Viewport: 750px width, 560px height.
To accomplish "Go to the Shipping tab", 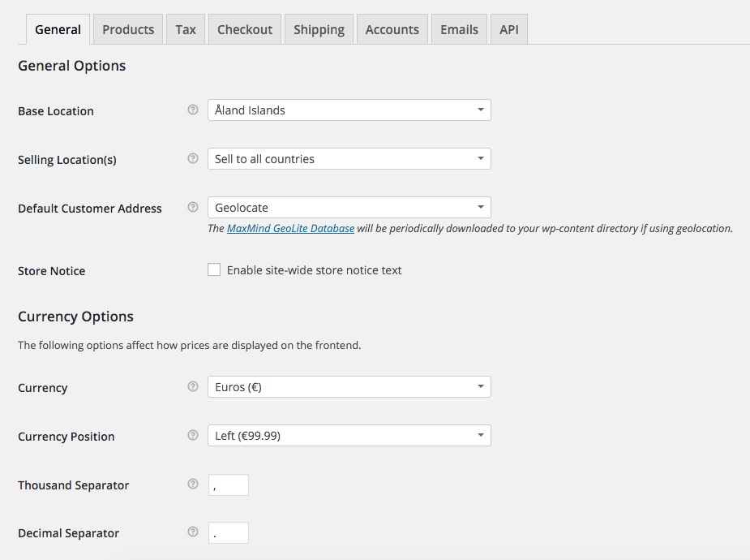I will pyautogui.click(x=319, y=30).
